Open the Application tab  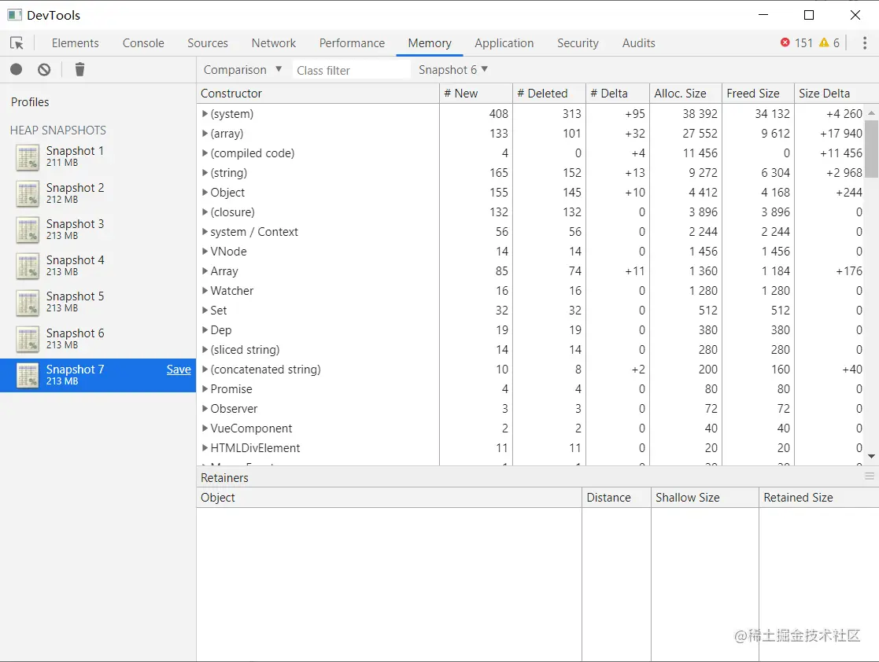(504, 43)
